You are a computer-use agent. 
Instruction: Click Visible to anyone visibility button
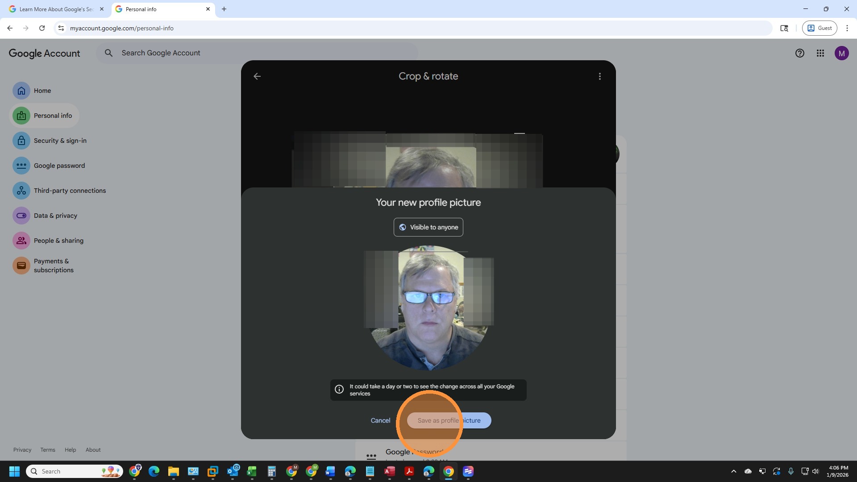click(428, 227)
